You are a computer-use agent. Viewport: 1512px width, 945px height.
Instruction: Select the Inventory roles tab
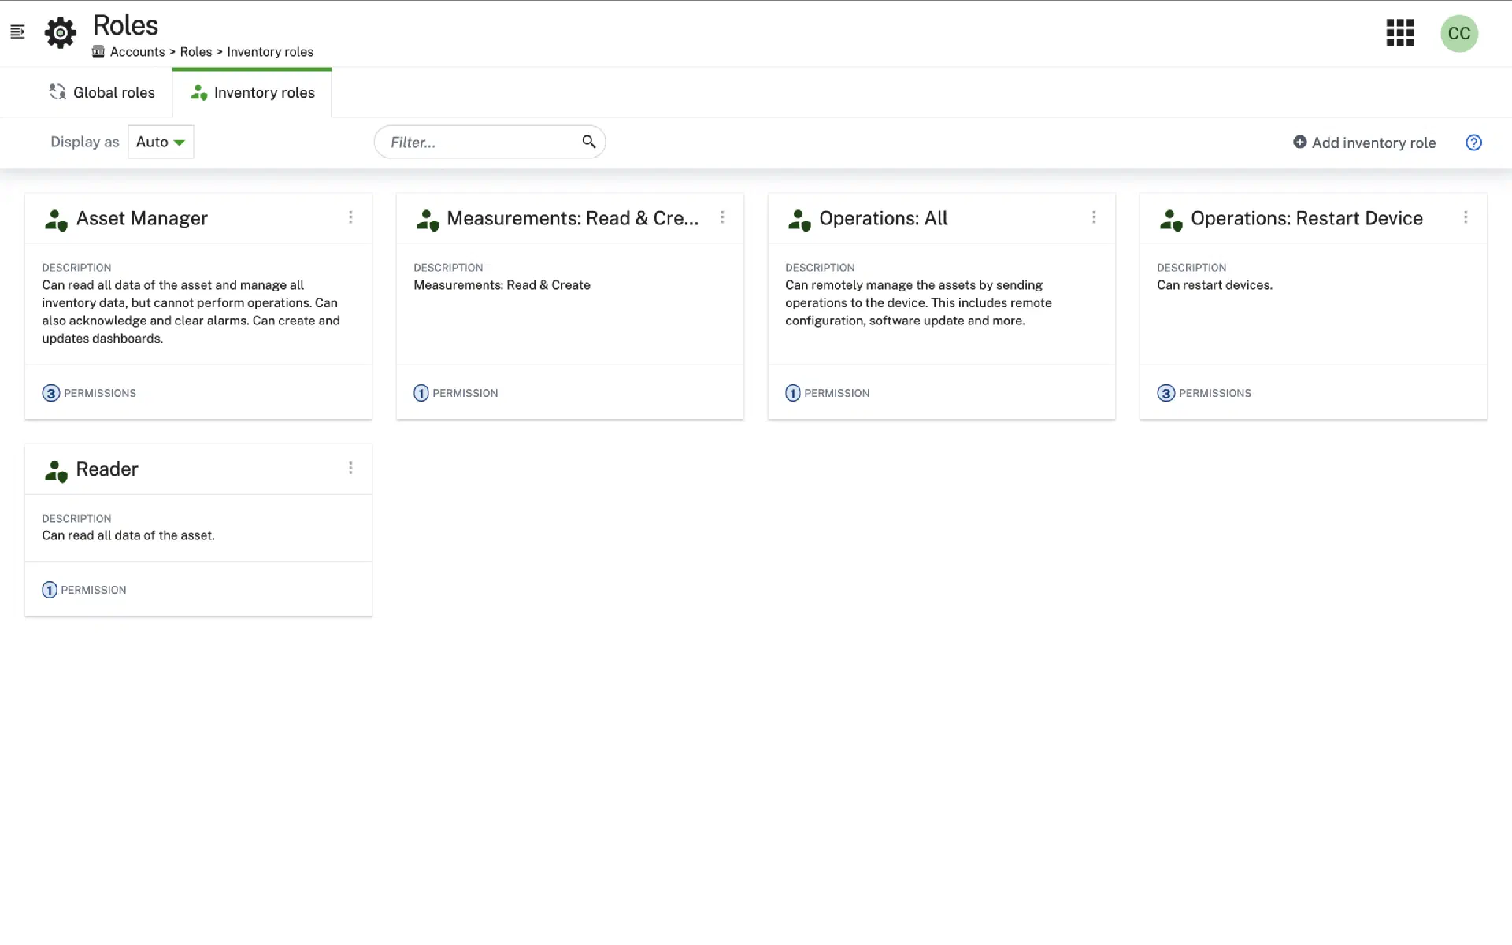pyautogui.click(x=252, y=92)
